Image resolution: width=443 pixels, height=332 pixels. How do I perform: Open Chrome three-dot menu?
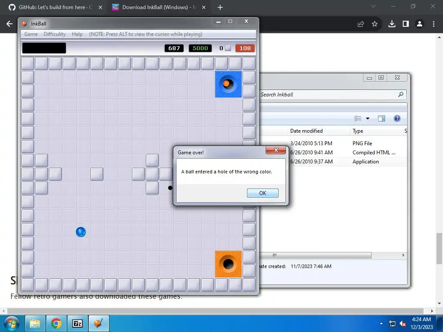pos(433,24)
